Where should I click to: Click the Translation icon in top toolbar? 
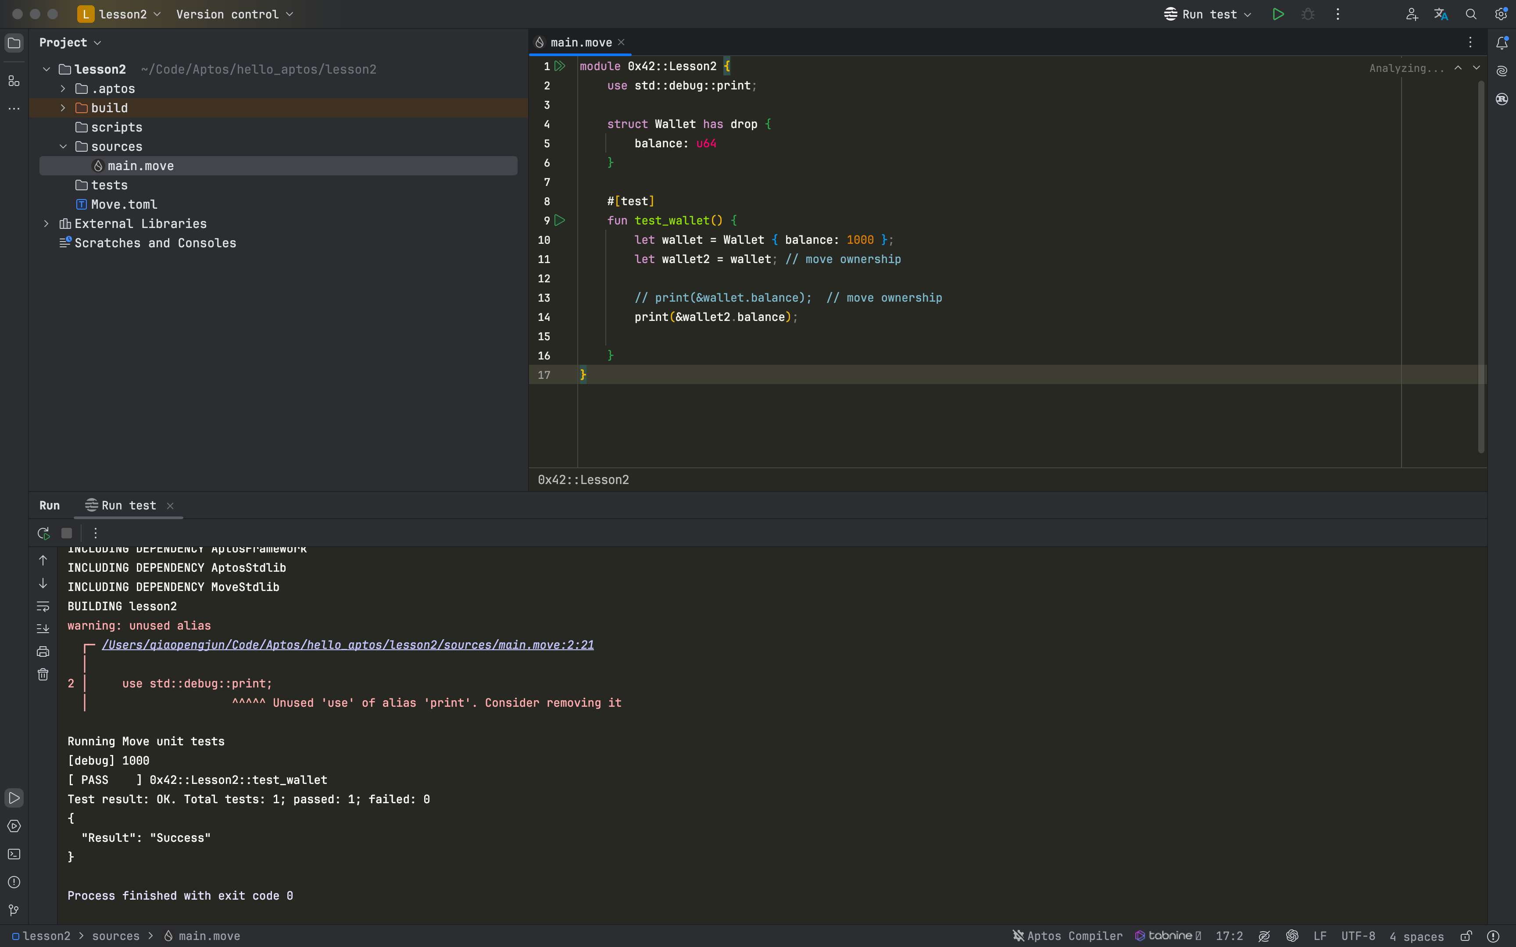[1441, 14]
